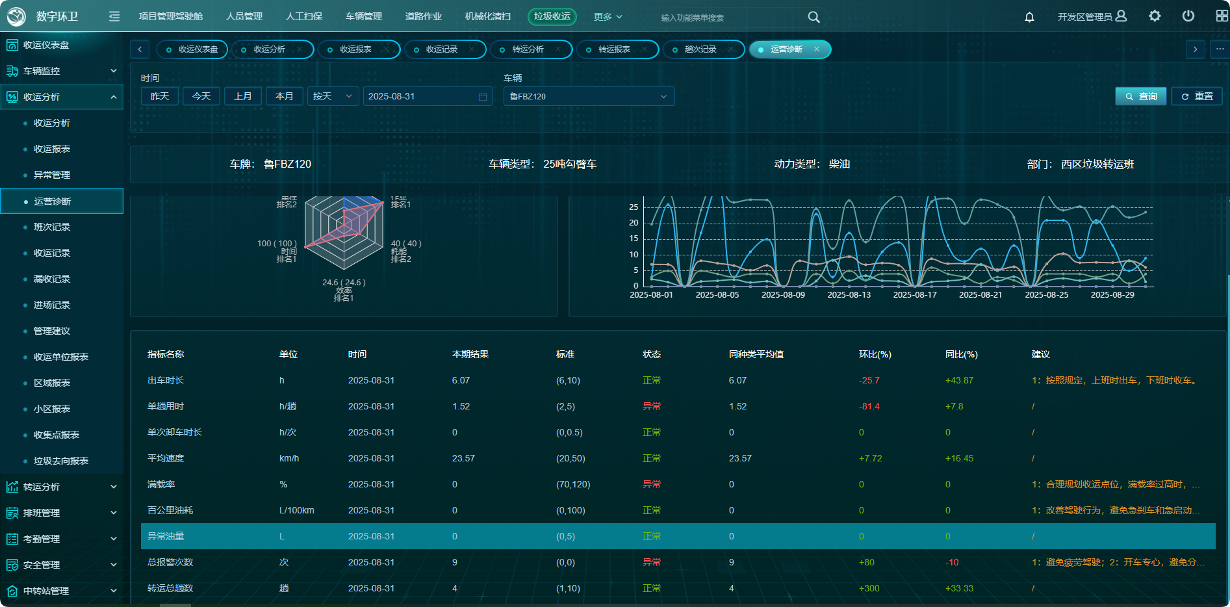1230x607 pixels.
Task: Collapse sidebar with the hamburger icon
Action: pyautogui.click(x=114, y=16)
